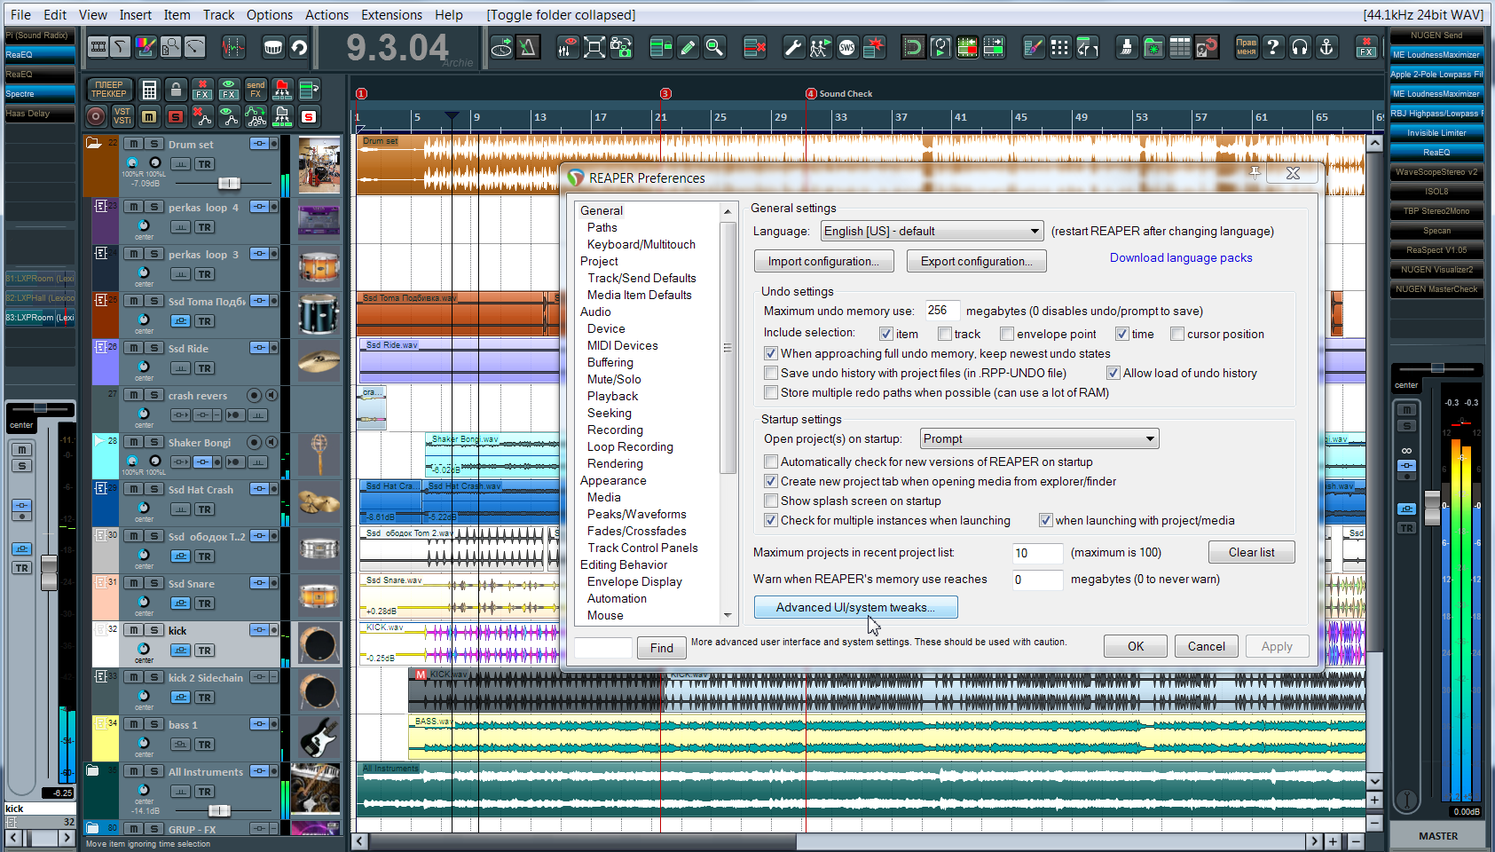The width and height of the screenshot is (1495, 852).
Task: Click the SWS extension toolbar icon
Action: (847, 47)
